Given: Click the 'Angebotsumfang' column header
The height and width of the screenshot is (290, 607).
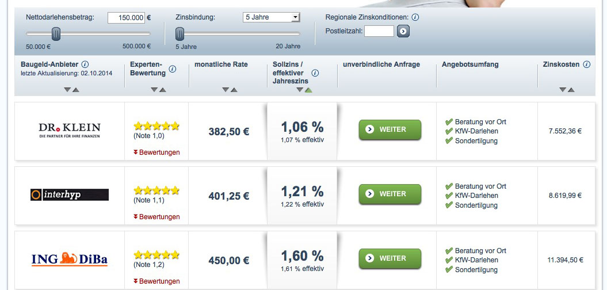Looking at the screenshot, I should [x=470, y=64].
